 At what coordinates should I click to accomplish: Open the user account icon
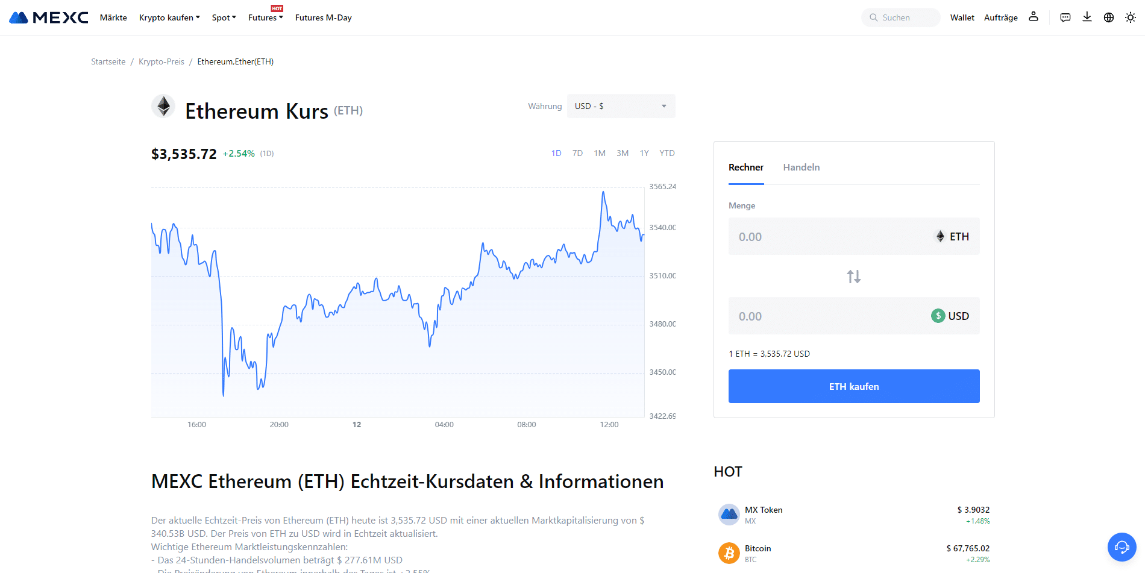coord(1034,17)
